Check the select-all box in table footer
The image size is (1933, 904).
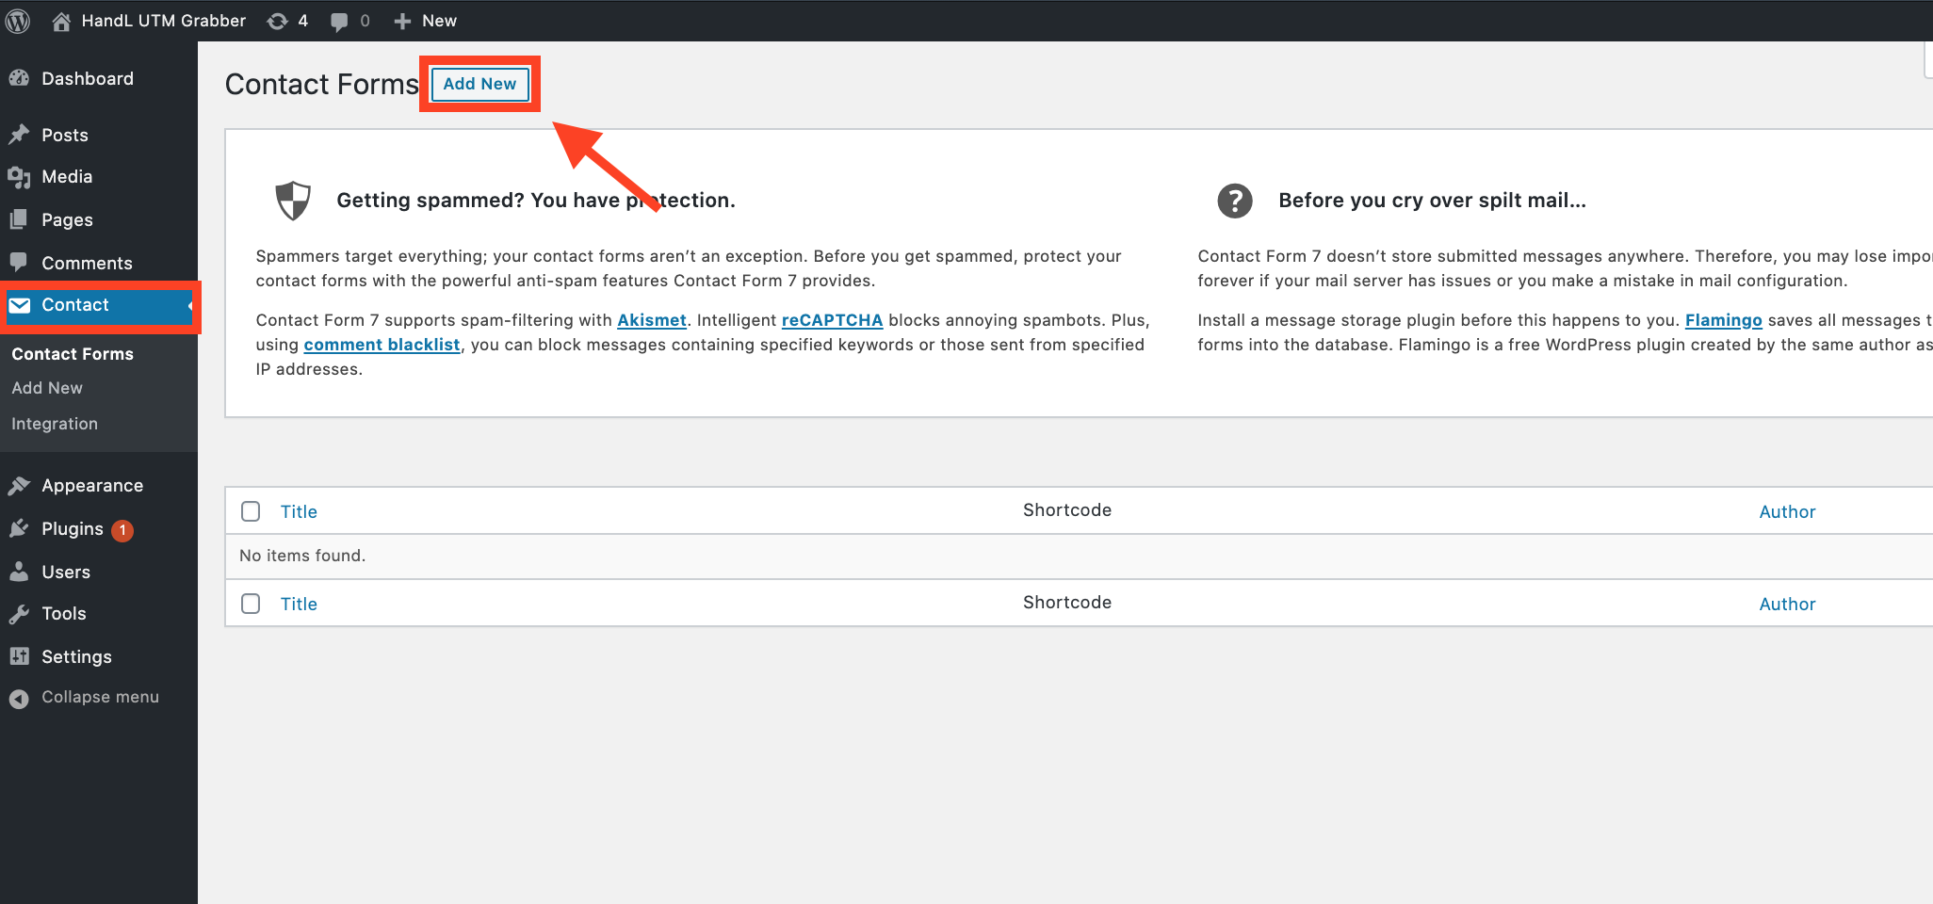[x=251, y=603]
